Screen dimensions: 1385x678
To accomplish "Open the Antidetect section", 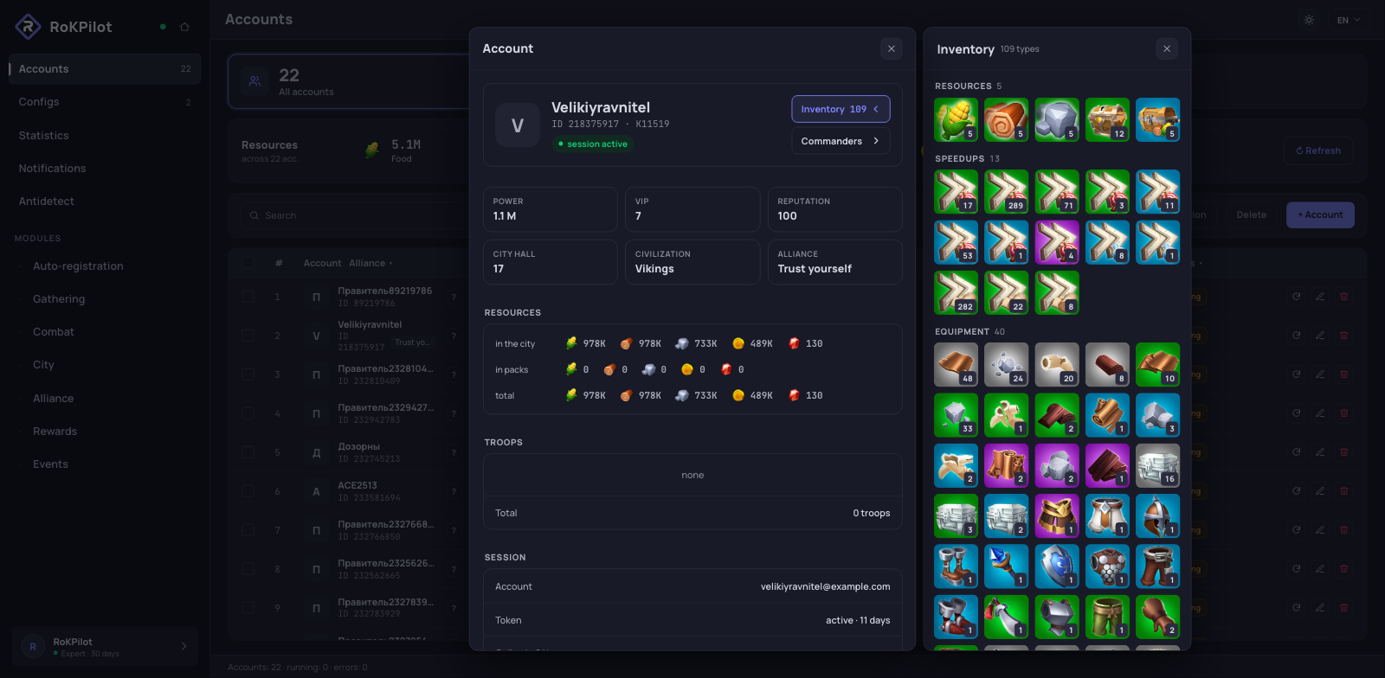I will 105,201.
